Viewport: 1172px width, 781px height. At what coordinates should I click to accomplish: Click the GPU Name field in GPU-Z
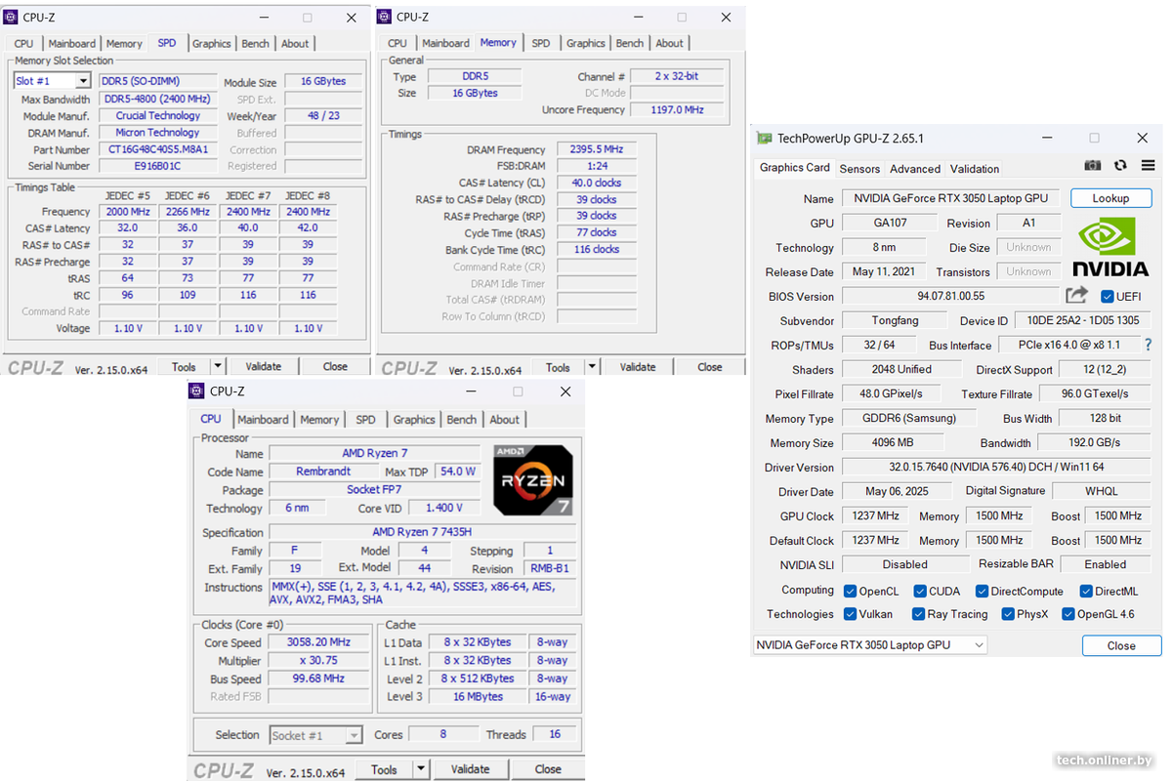(950, 198)
